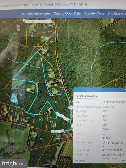
Task: Select parcel 9K on the map
Action: pyautogui.click(x=55, y=85)
